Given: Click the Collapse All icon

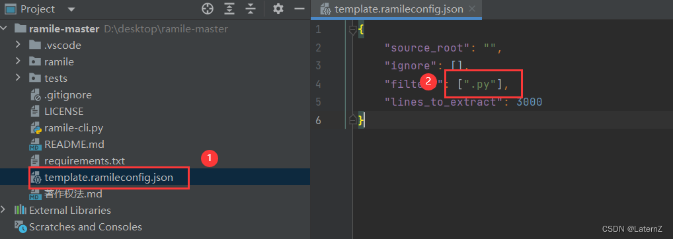Looking at the screenshot, I should (251, 9).
